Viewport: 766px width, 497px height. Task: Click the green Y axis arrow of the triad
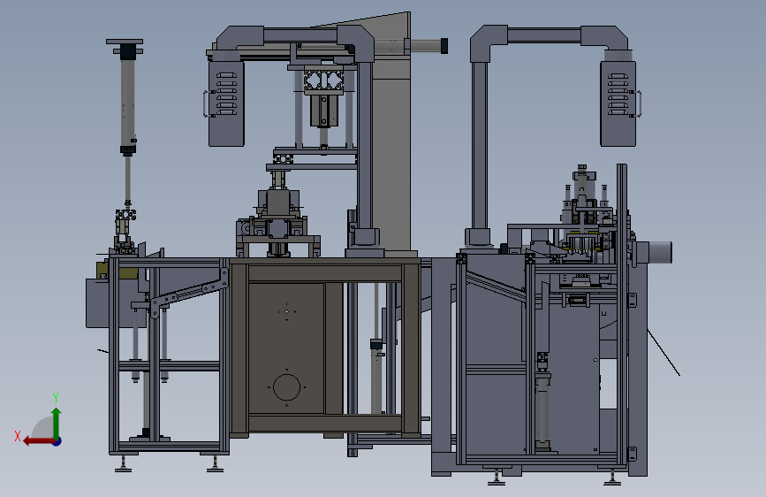[57, 423]
